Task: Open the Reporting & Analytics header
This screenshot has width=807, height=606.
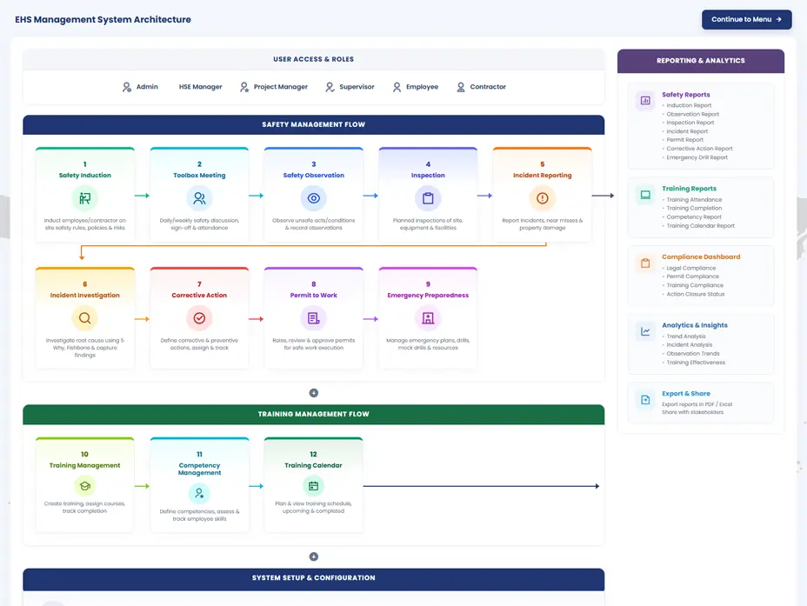Action: pos(700,61)
